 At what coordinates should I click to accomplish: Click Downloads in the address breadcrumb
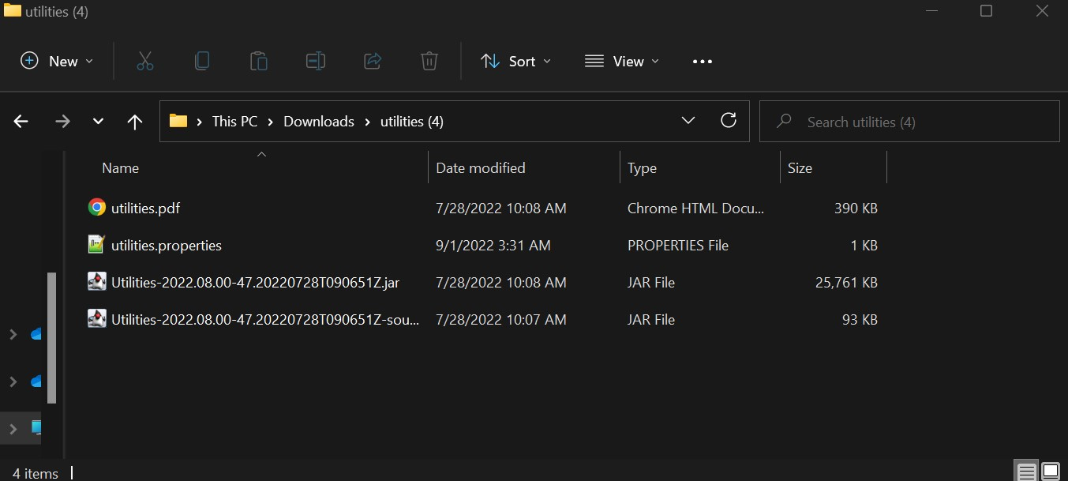coord(318,122)
